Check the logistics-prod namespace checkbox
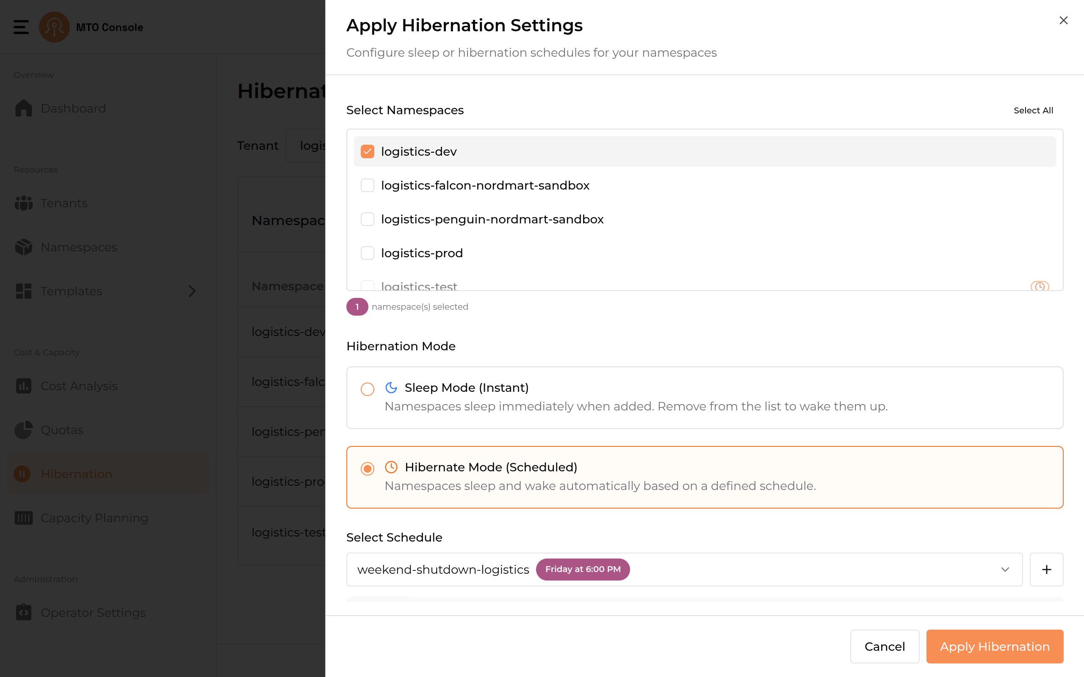 coord(367,253)
